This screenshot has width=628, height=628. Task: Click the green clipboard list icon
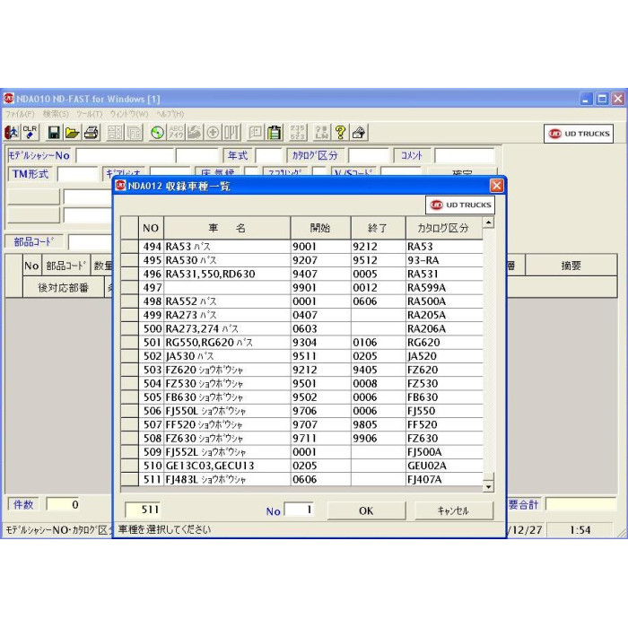click(x=275, y=132)
